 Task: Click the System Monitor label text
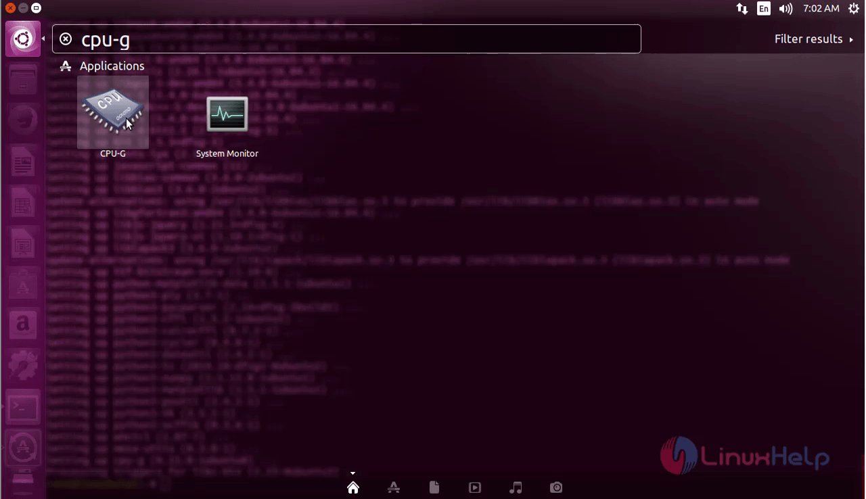tap(227, 153)
